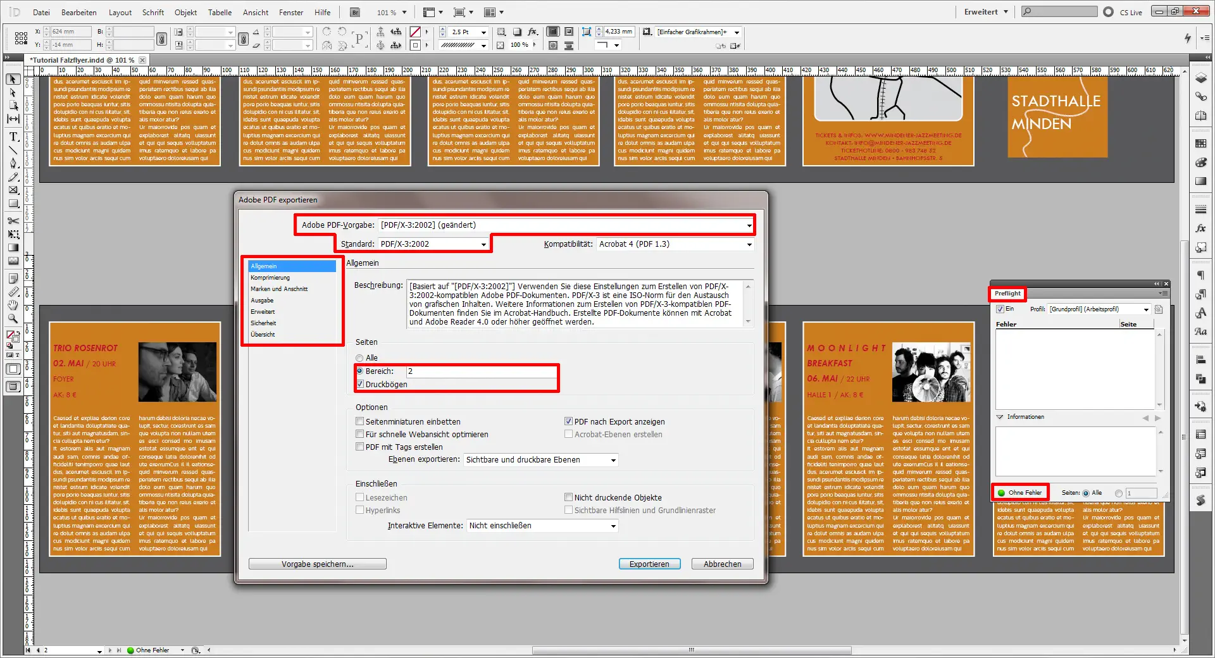Viewport: 1215px width, 658px height.
Task: Select the Alle radio button under Seiten
Action: point(359,357)
